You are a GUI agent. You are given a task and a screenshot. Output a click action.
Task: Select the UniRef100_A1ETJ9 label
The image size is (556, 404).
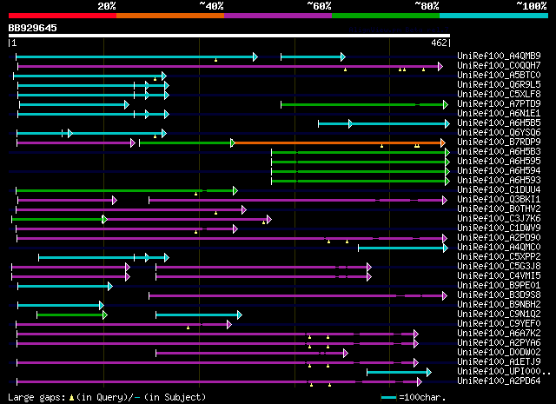(x=499, y=362)
